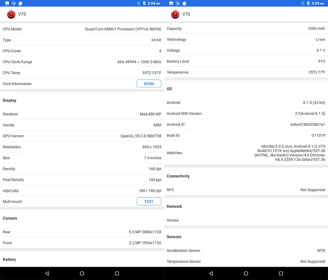Tap Recents square button on right screen
Viewport: 328px width, 280px height.
pyautogui.click(x=281, y=273)
